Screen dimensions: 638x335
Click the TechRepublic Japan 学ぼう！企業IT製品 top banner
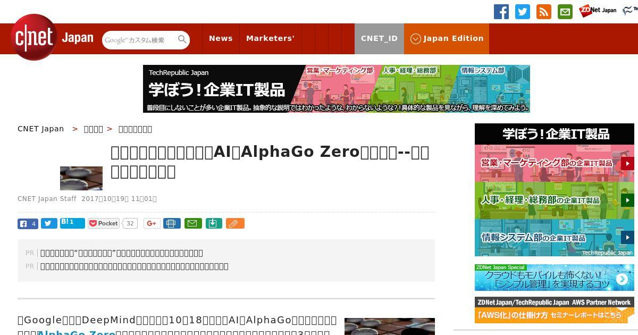coord(337,89)
